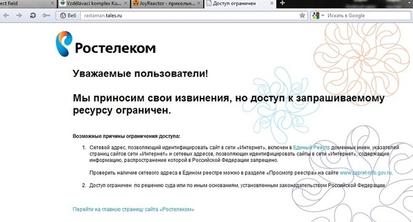The image size is (413, 222).
Task: Click the Ростелеком logo
Action: [x=106, y=44]
